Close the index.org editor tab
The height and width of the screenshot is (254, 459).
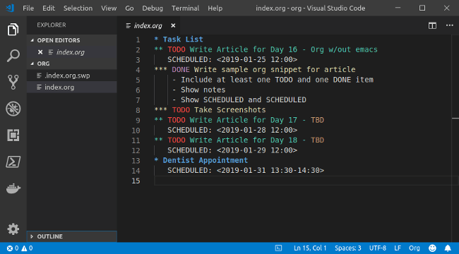pyautogui.click(x=173, y=25)
